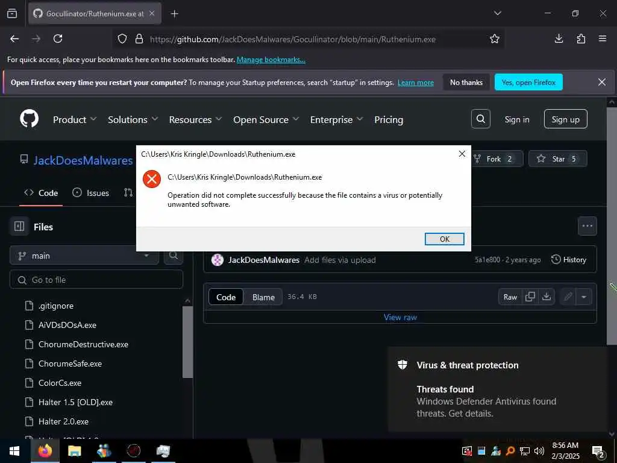The height and width of the screenshot is (463, 617).
Task: Switch to the Issues tab
Action: [90, 193]
